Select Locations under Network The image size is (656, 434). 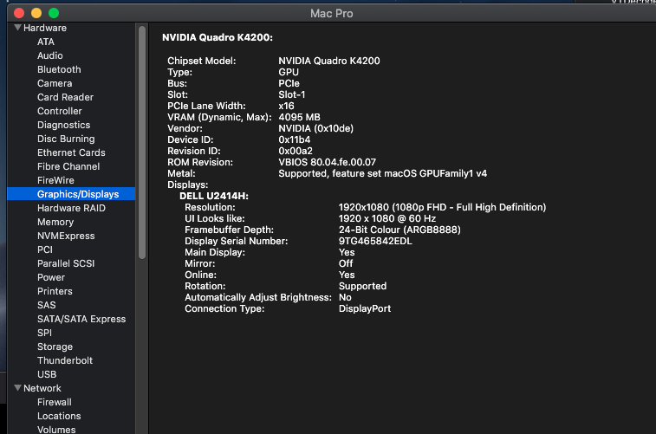[59, 416]
